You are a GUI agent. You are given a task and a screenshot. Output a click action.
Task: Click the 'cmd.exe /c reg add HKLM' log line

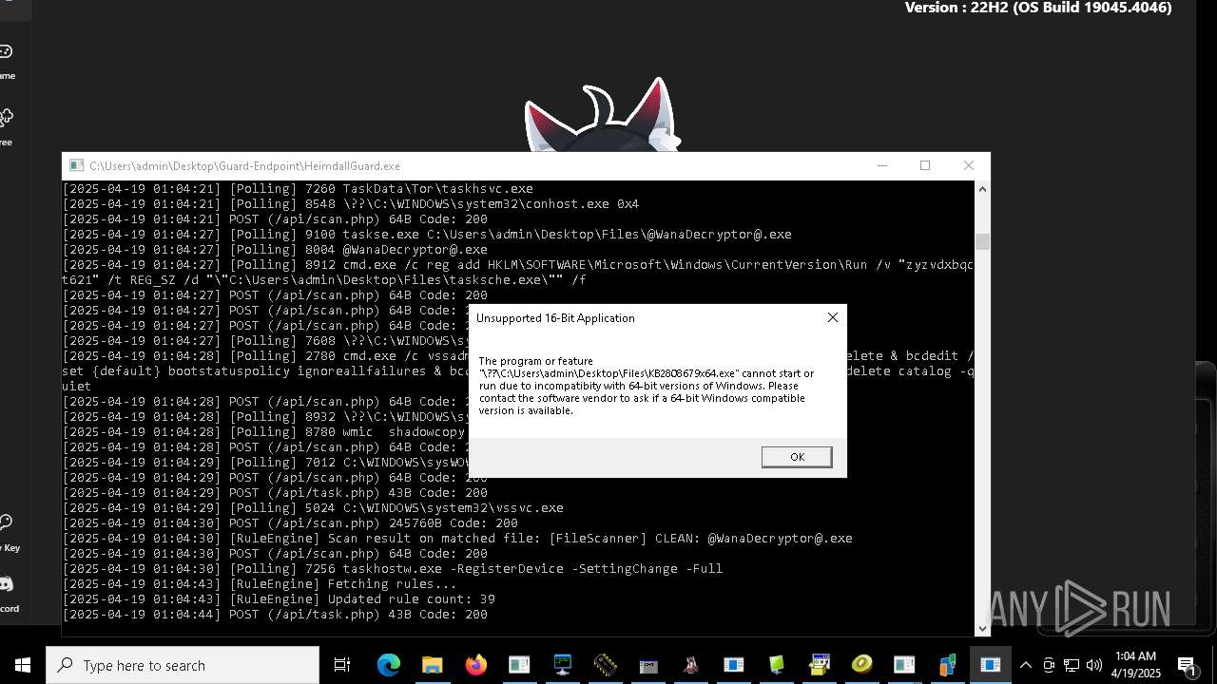[518, 272]
